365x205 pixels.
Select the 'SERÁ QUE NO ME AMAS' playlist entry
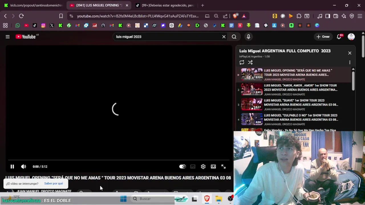point(293,75)
